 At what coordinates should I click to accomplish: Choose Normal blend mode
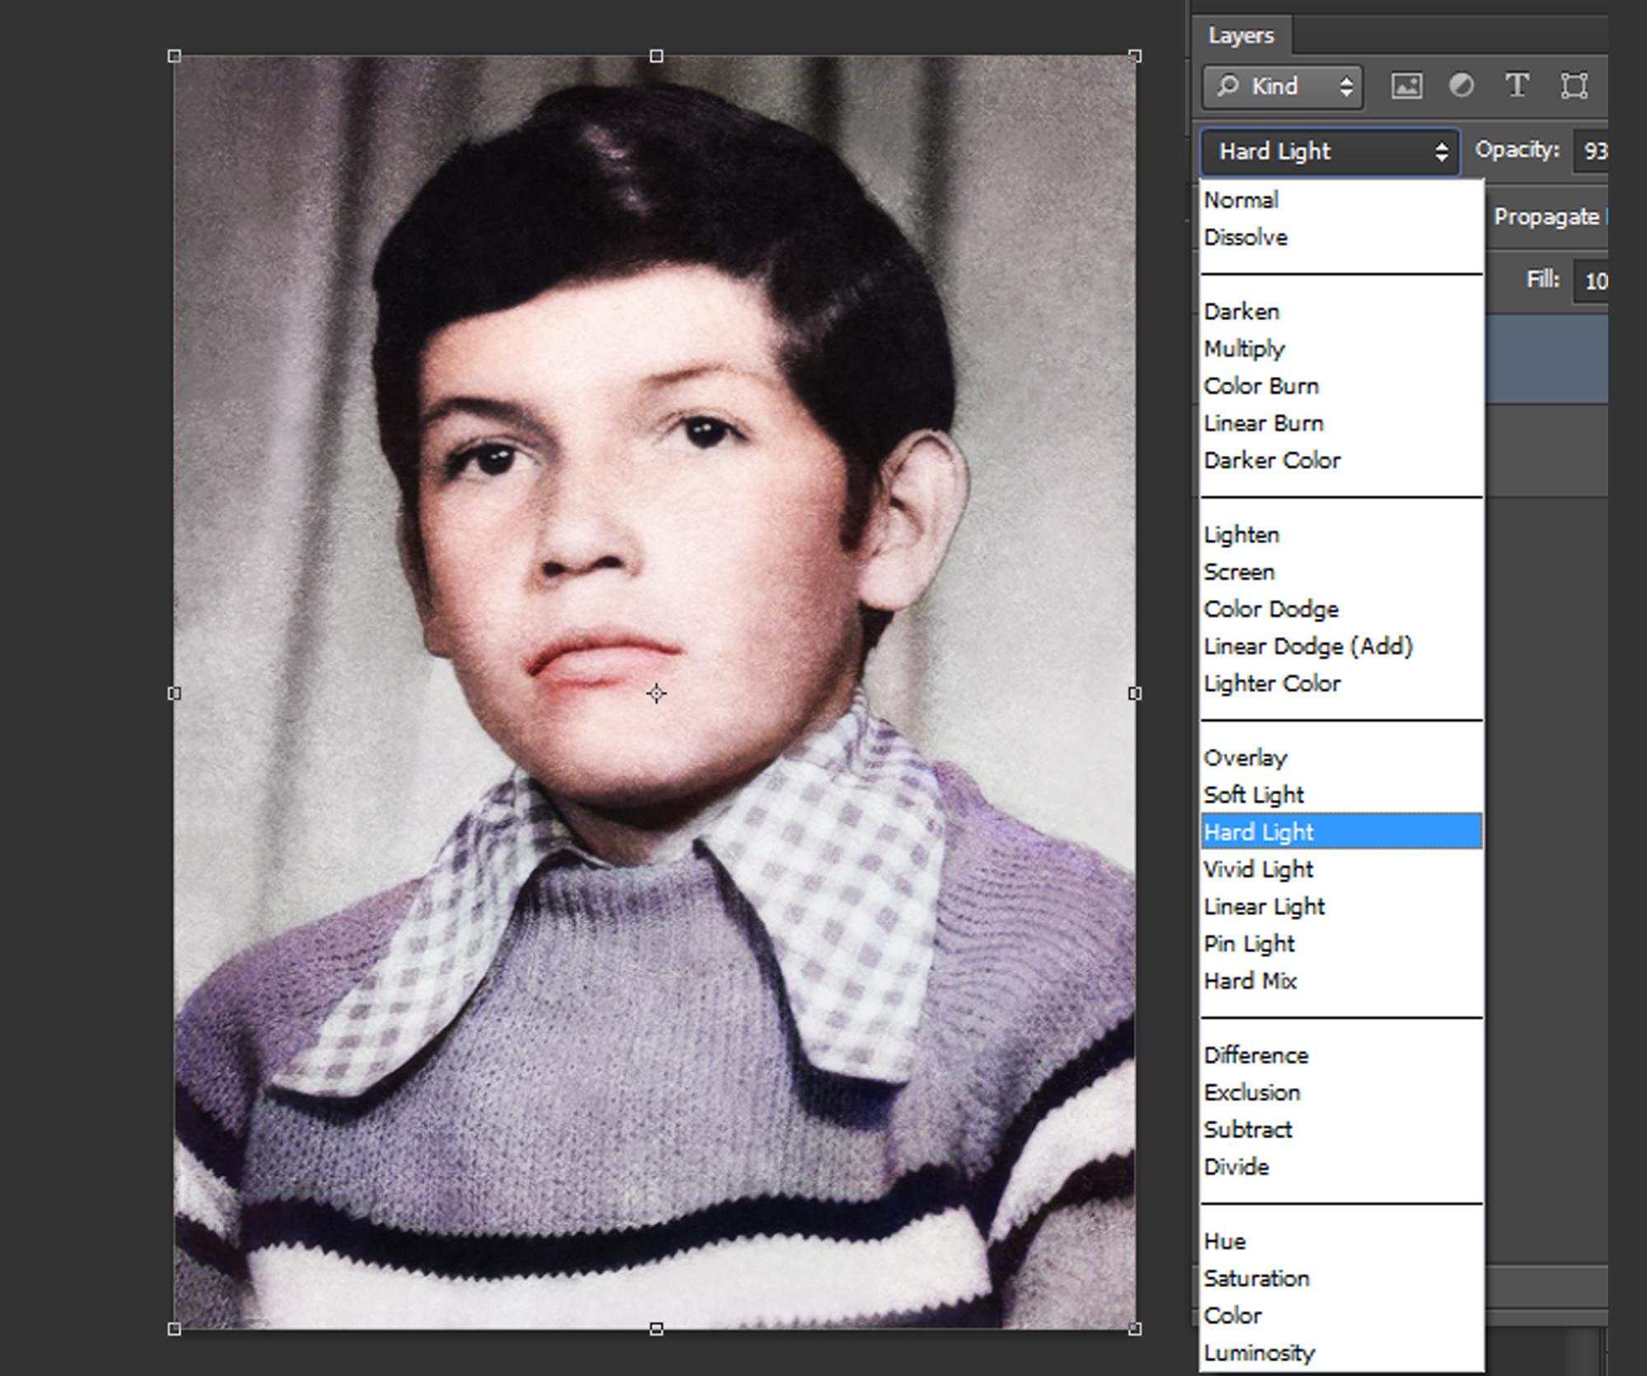pyautogui.click(x=1341, y=200)
